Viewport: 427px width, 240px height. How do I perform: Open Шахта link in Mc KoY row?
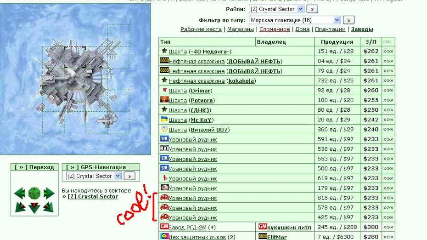178,120
